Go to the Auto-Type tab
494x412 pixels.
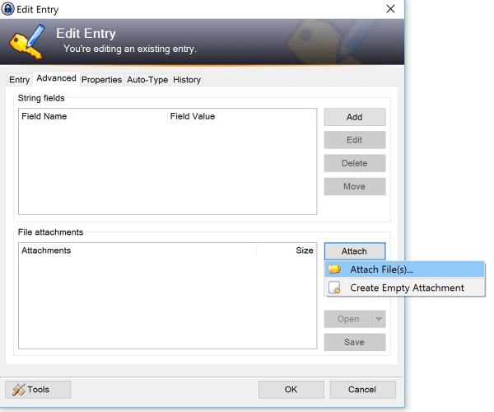point(147,80)
